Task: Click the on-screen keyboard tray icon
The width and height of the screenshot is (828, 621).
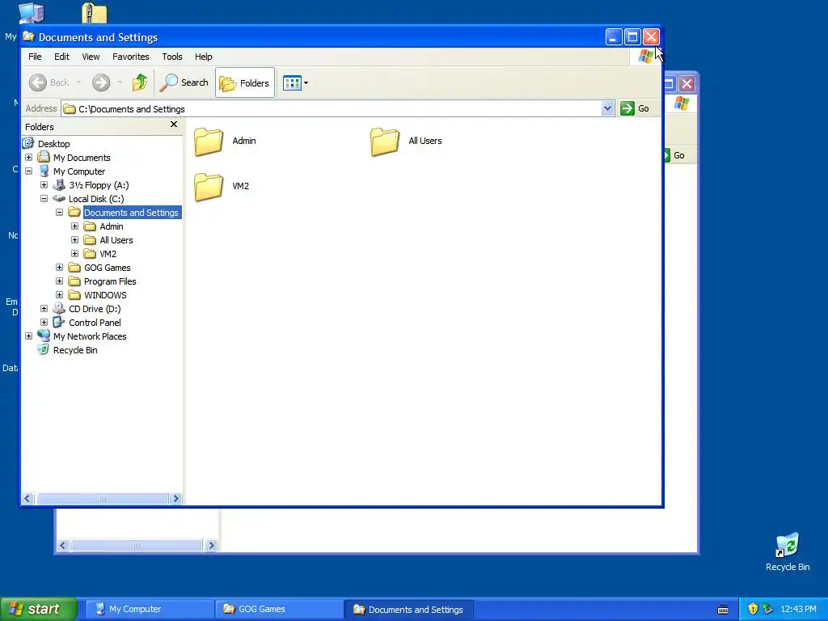Action: (x=723, y=610)
